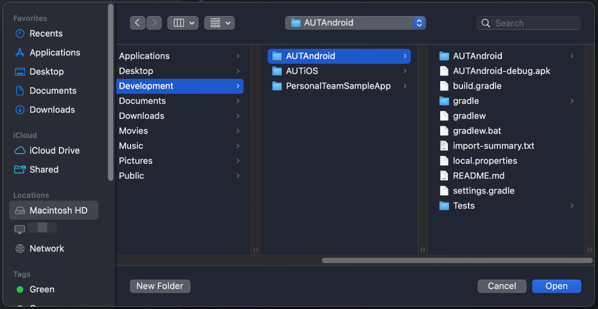
Task: Open iCloud Drive in the sidebar
Action: [54, 150]
